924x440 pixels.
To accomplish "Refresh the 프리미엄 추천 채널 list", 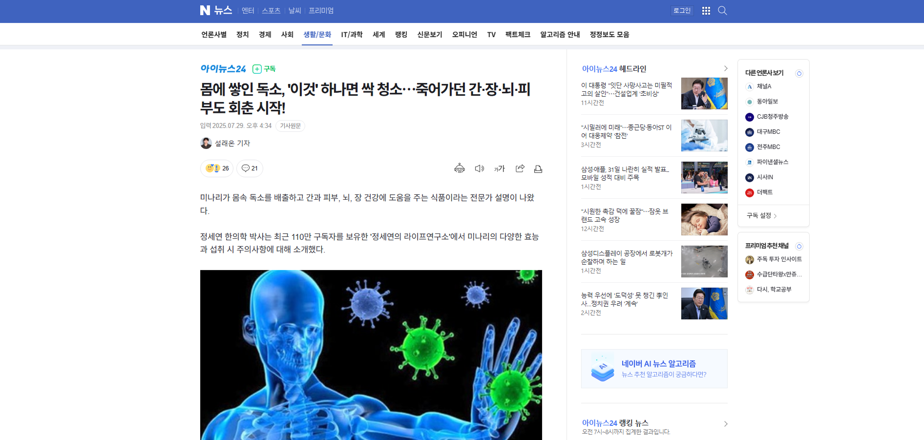I will tap(799, 246).
